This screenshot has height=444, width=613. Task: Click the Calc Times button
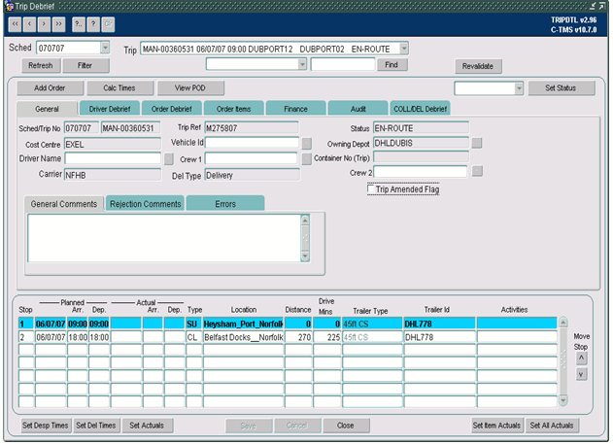tap(119, 88)
